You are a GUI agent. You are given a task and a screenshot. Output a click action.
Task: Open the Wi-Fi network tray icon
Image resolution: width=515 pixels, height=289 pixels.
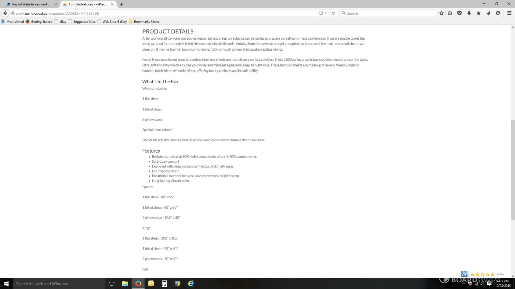(x=476, y=284)
